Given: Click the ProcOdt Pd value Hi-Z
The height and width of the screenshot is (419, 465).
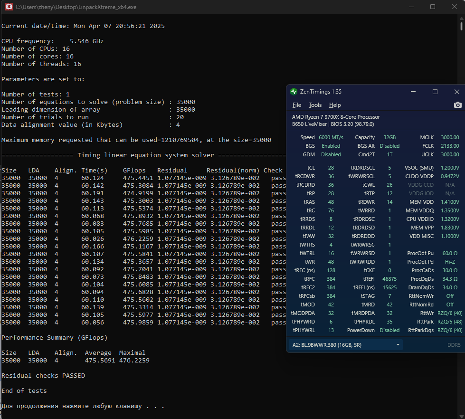Looking at the screenshot, I should [450, 262].
